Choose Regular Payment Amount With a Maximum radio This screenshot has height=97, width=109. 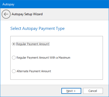coord(14,58)
